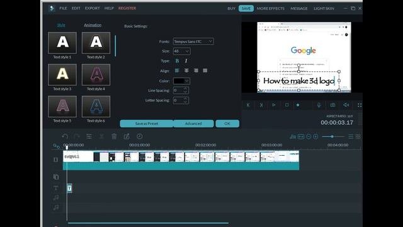Click the preview volume speaker icon
This screenshot has width=403, height=227.
[346, 105]
